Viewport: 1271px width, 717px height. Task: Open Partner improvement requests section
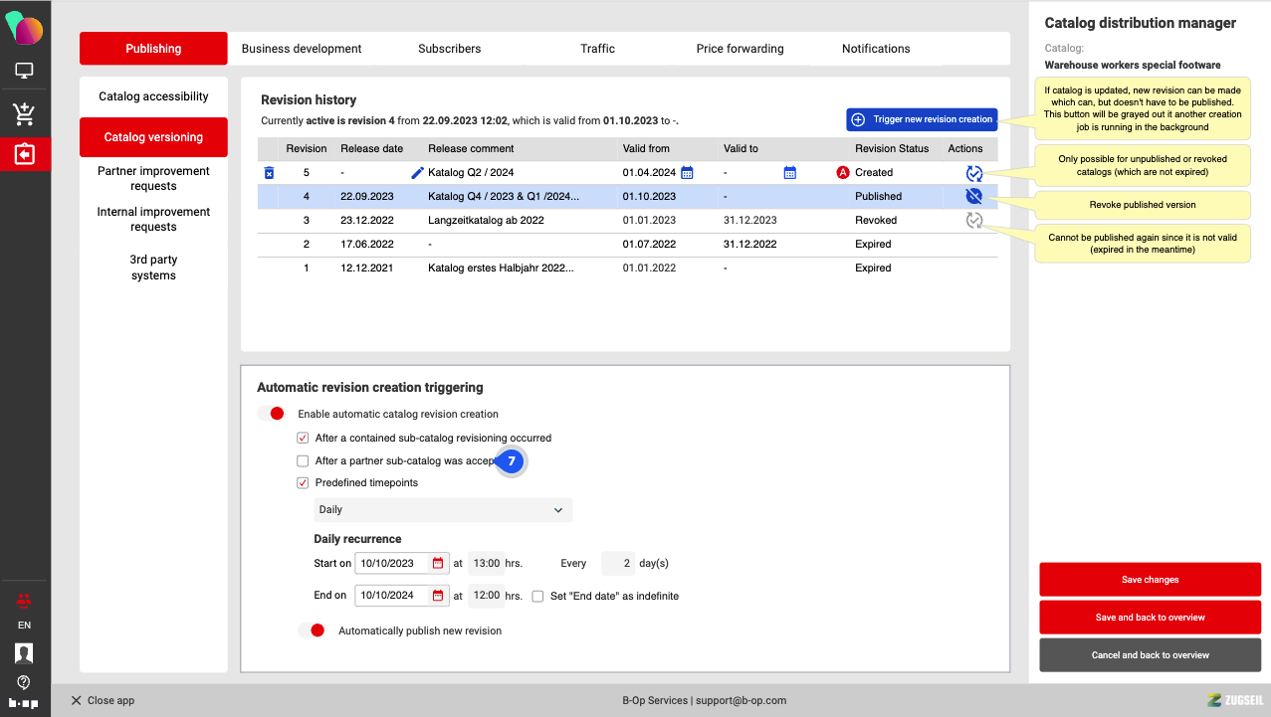pyautogui.click(x=153, y=178)
